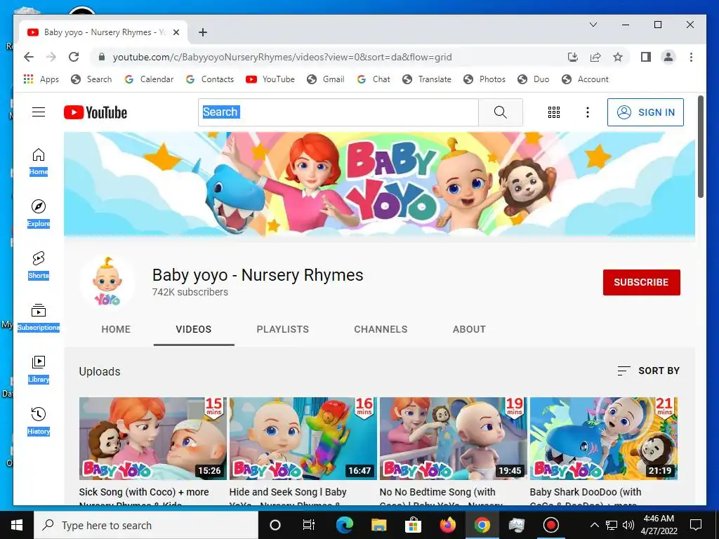Bookmark this page with the star icon
This screenshot has height=539, width=719.
[x=618, y=57]
